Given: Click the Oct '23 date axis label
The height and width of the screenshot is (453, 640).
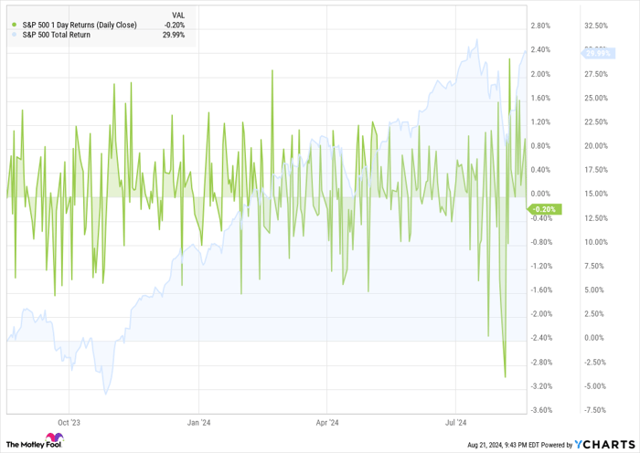Looking at the screenshot, I should click(69, 423).
